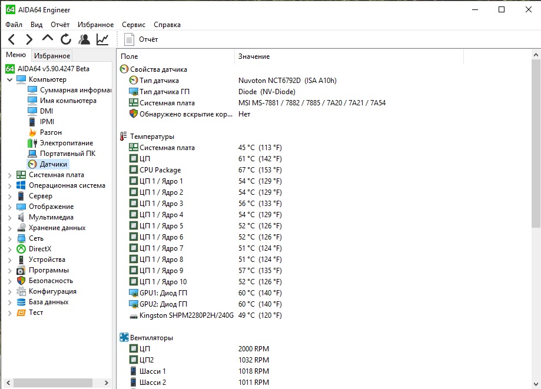Click the Программы icon in tree
The height and width of the screenshot is (389, 541).
point(21,270)
